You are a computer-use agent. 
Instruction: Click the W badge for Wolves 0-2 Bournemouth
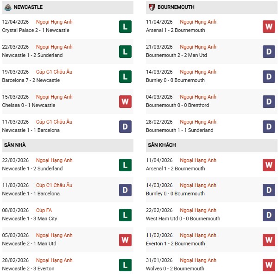tap(269, 265)
